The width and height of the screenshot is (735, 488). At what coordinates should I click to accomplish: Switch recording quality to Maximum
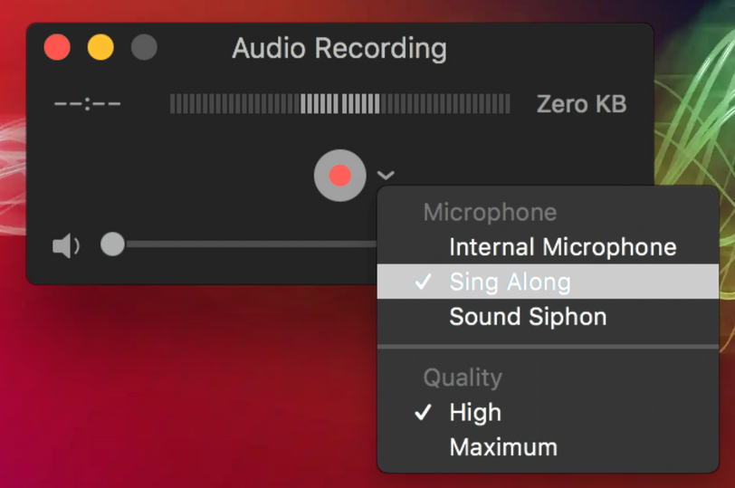coord(548,447)
